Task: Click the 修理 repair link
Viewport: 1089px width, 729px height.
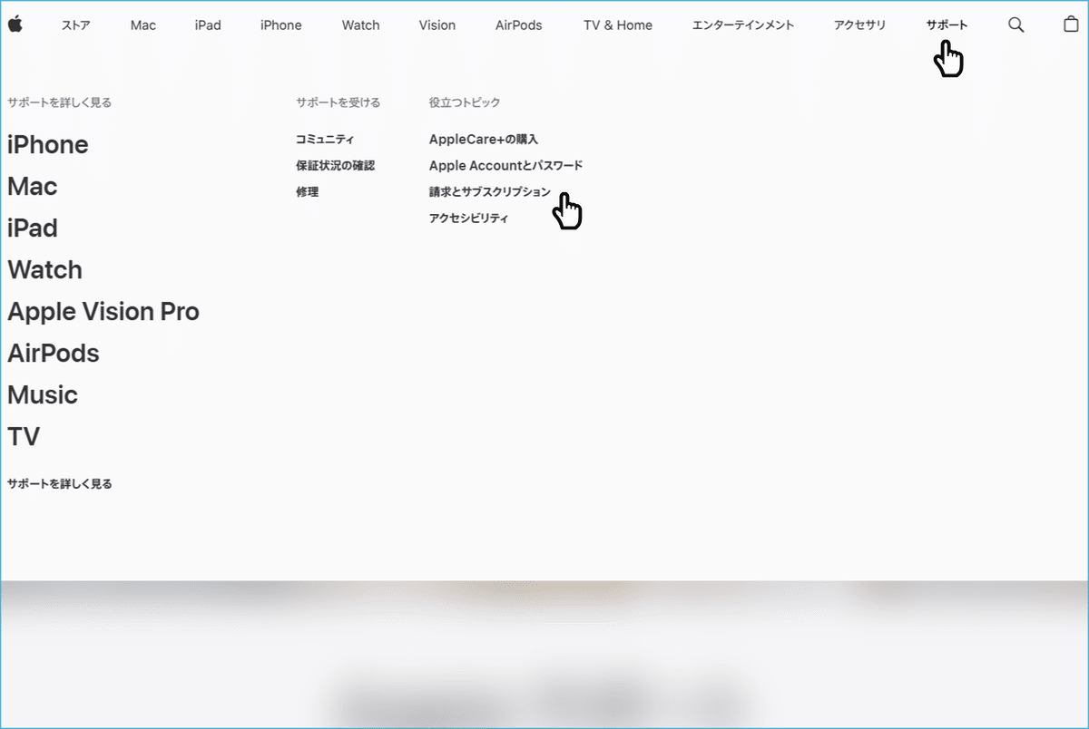Action: click(306, 191)
